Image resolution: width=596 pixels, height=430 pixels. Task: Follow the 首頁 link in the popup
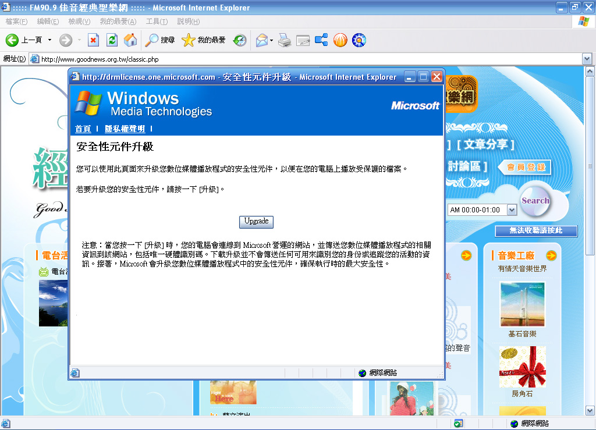[83, 129]
